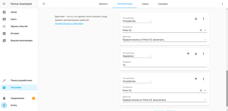Switch to the Сценарии tab
The height and width of the screenshot is (111, 228).
163,4
